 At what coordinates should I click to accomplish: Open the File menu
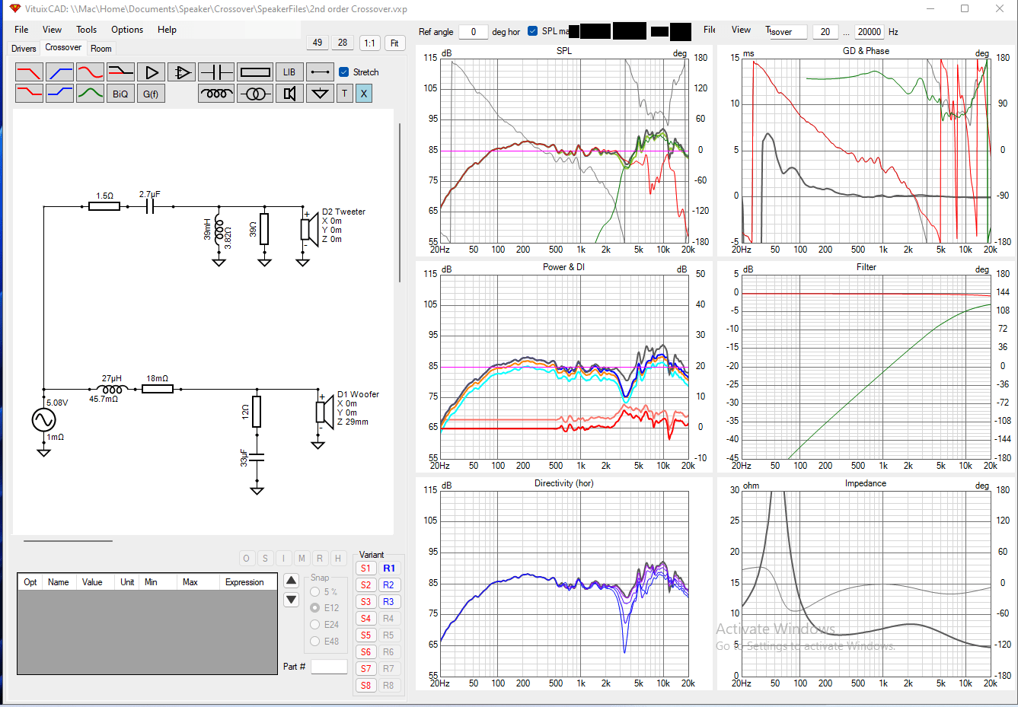point(21,30)
